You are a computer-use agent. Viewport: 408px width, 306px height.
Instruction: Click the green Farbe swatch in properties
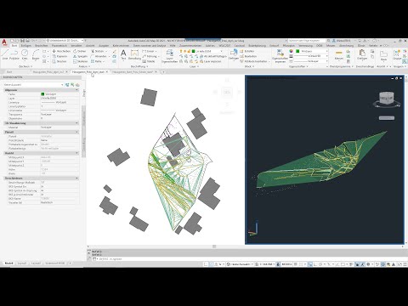click(42, 94)
